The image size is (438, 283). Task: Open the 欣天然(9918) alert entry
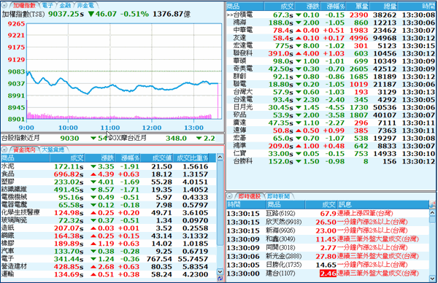(328, 222)
